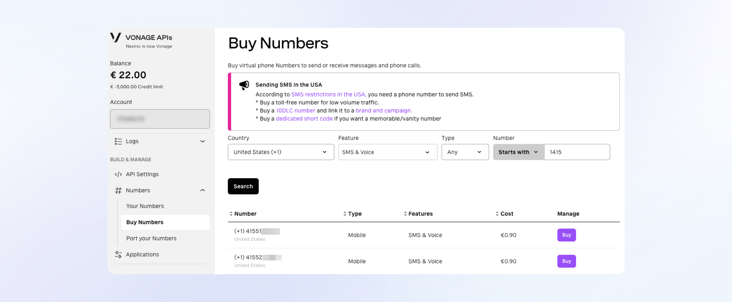Click the Logs list icon
This screenshot has height=302, width=732.
118,141
